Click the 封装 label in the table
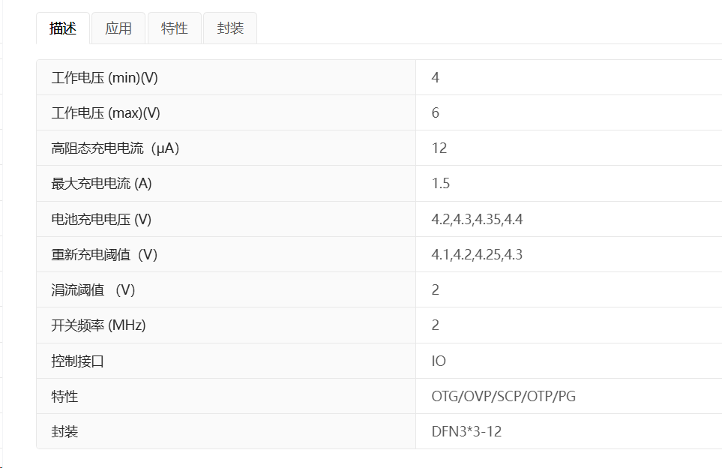 point(64,431)
